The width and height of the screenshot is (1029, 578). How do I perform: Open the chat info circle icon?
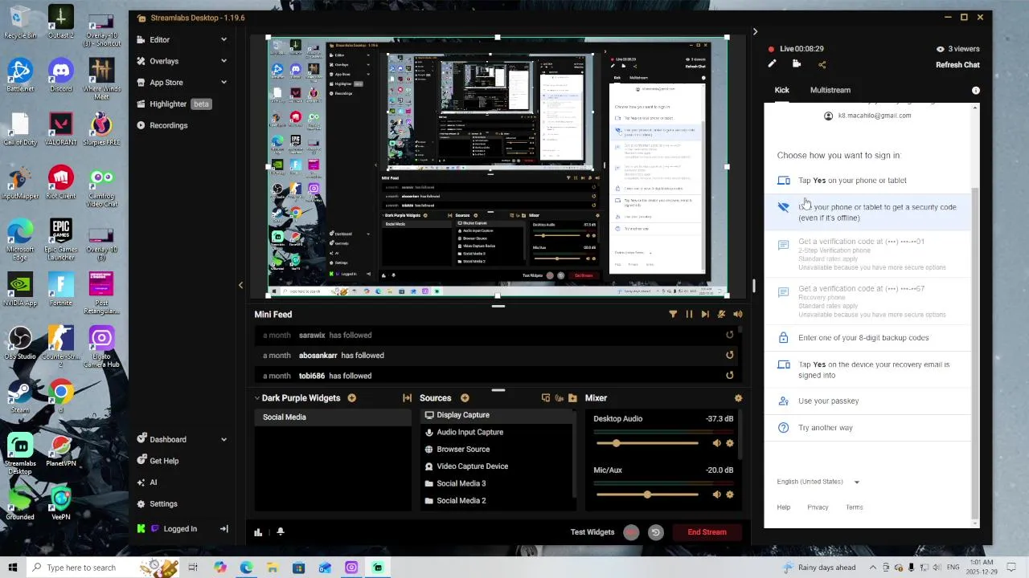[x=976, y=91]
